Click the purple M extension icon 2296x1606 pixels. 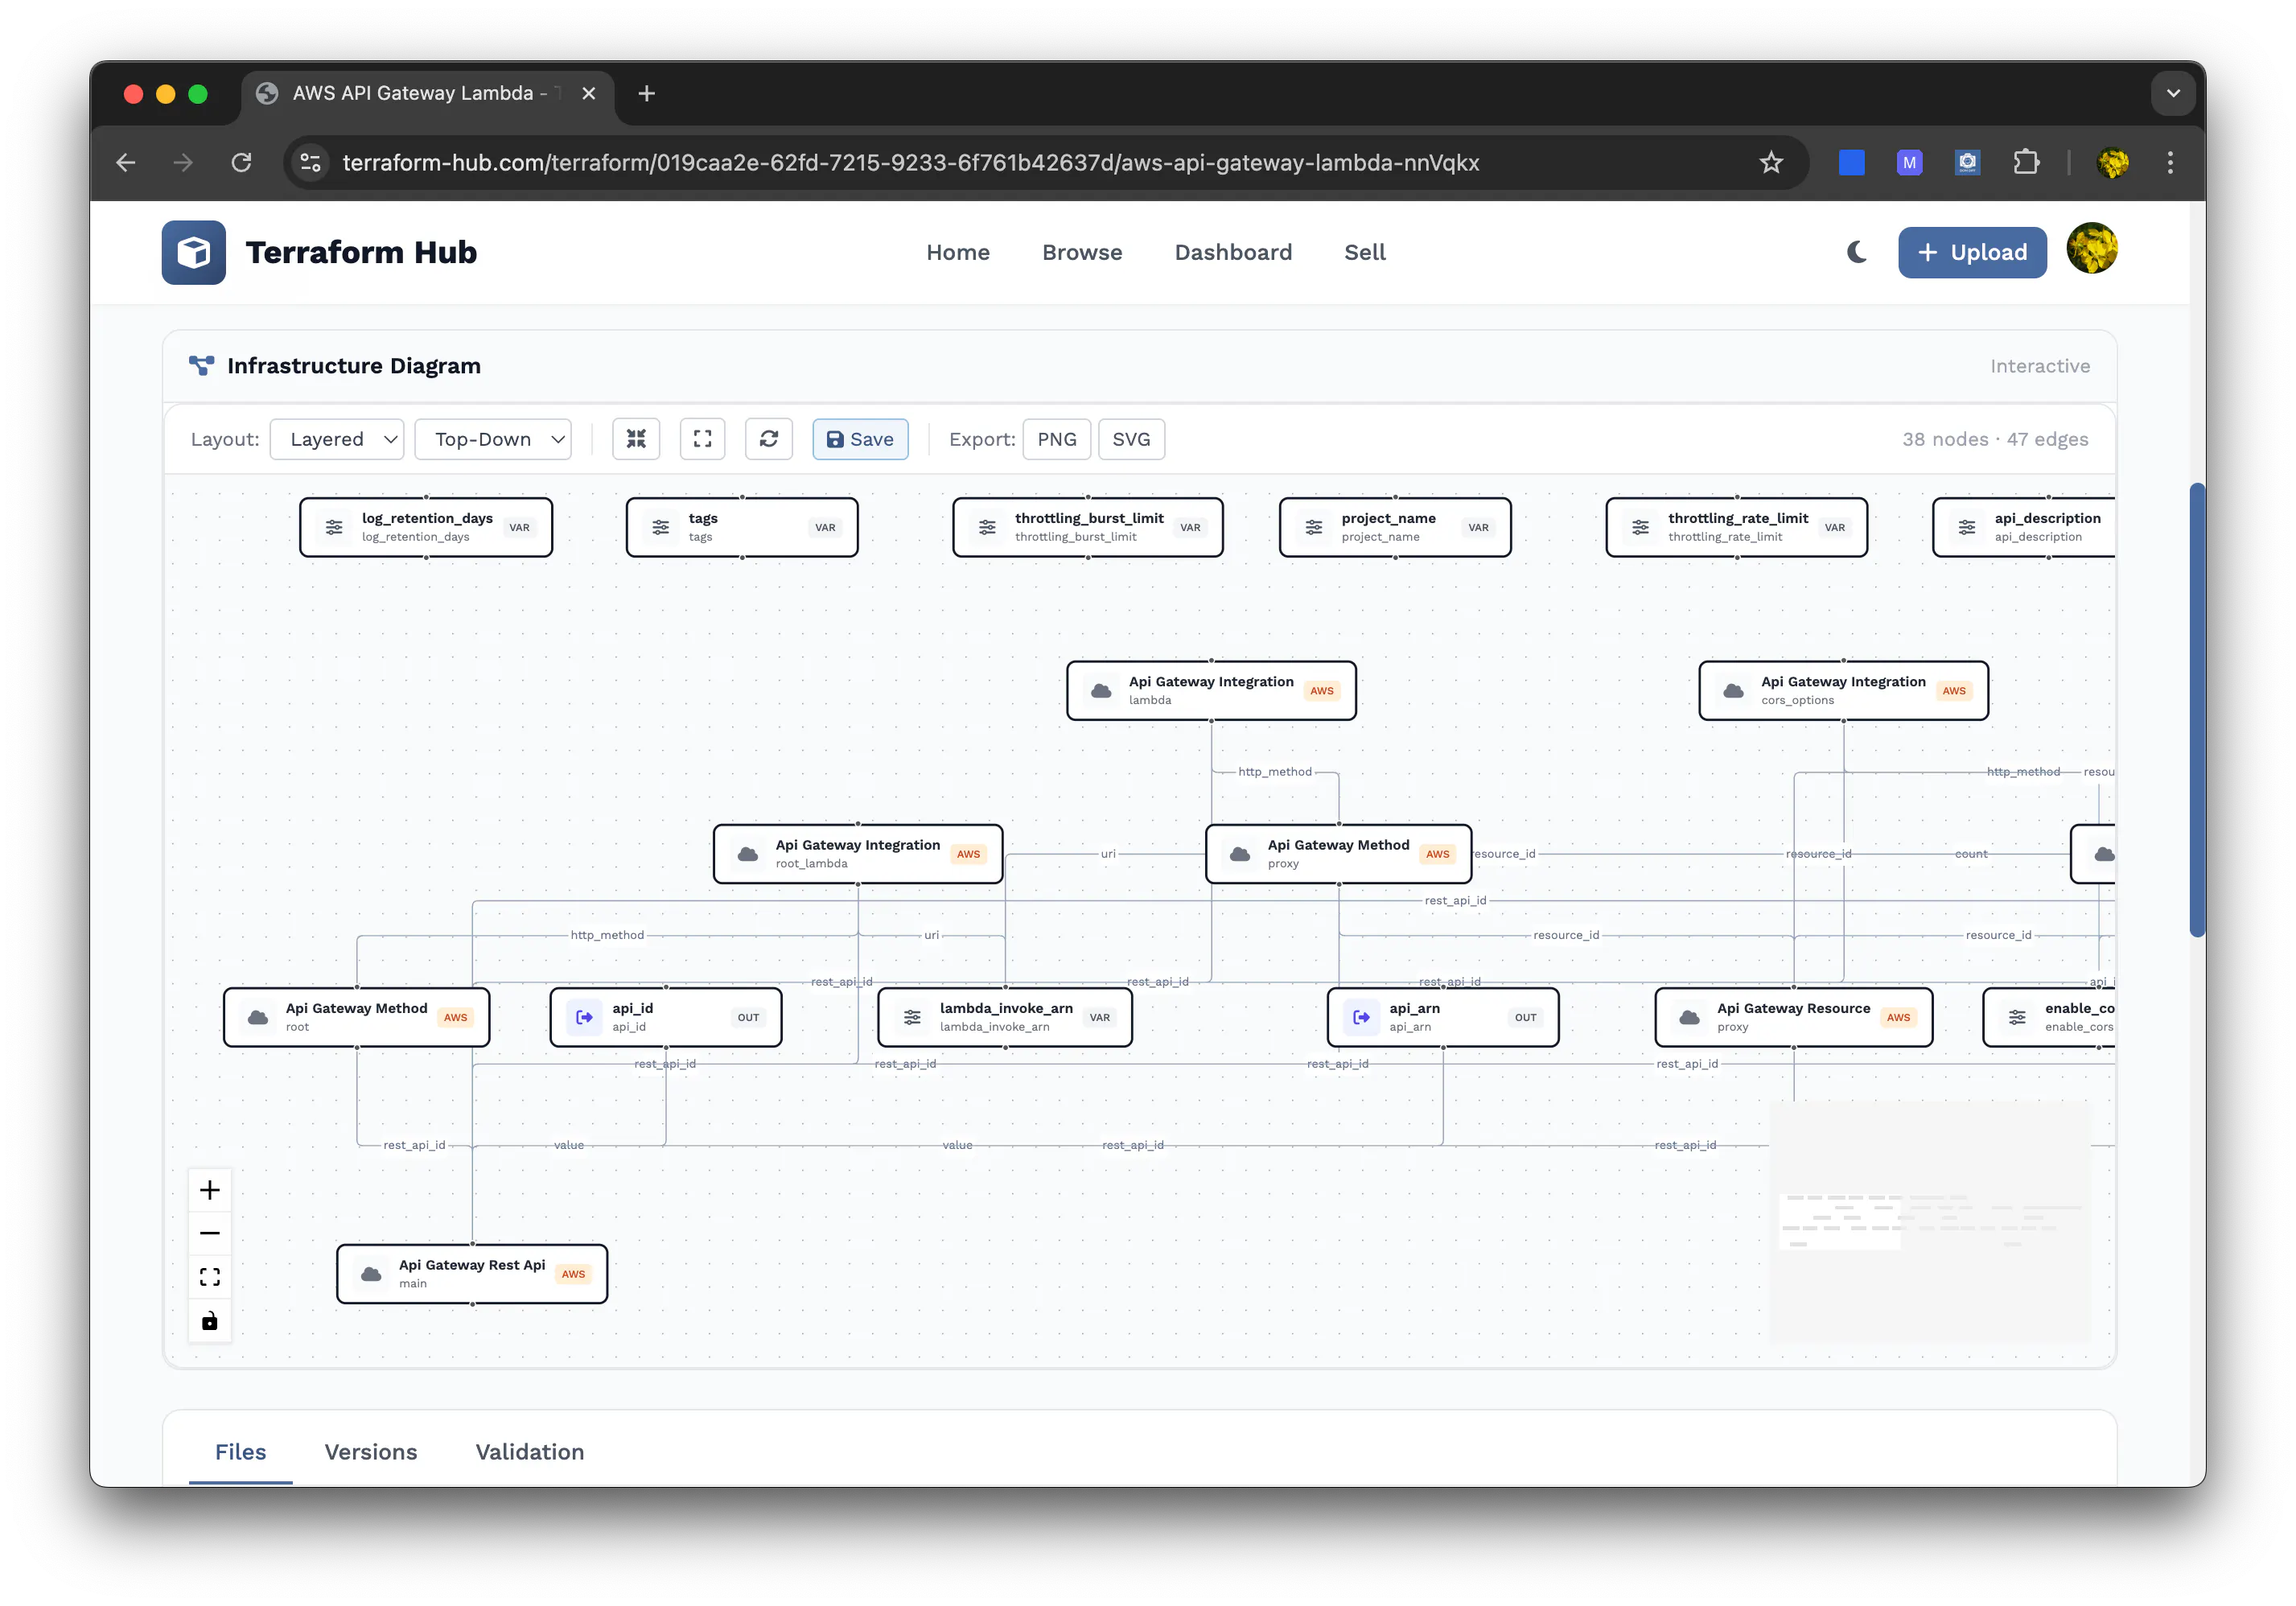pos(1909,162)
